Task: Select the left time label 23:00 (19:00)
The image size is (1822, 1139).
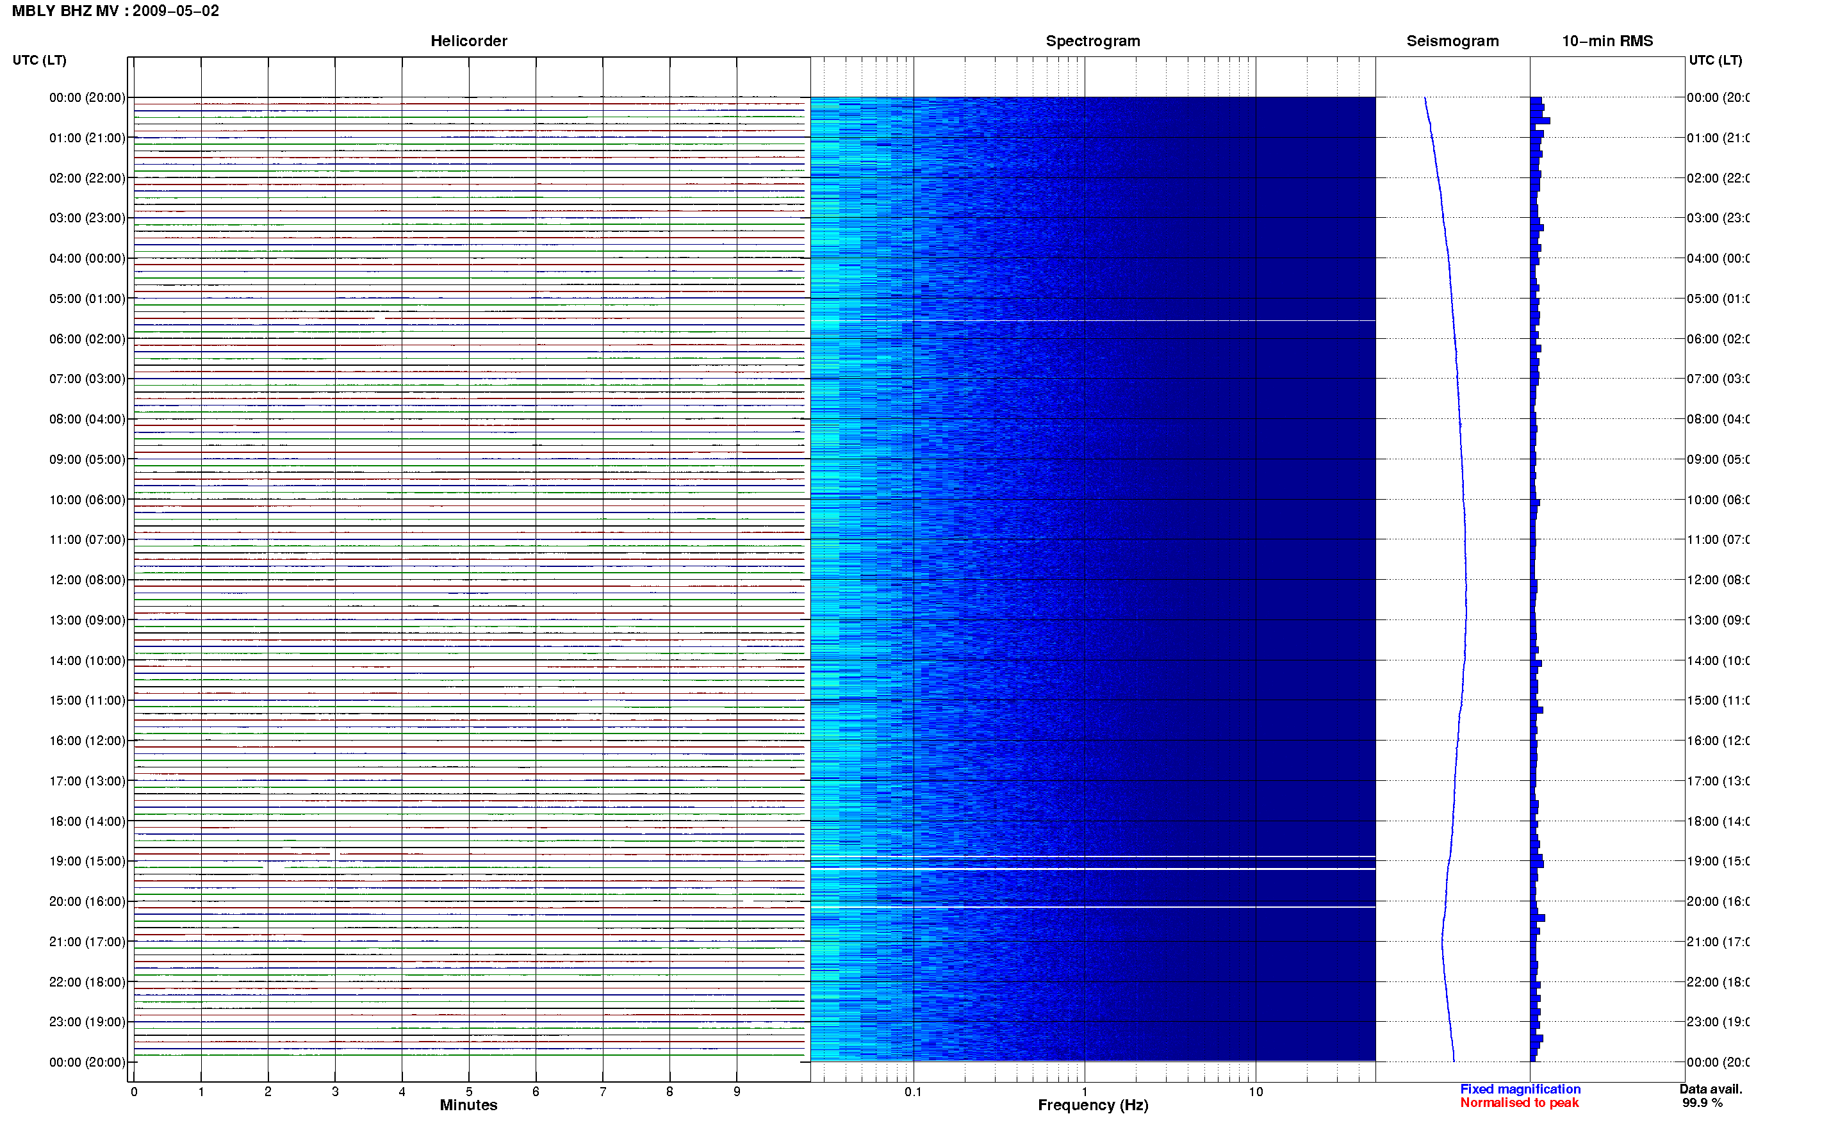Action: point(87,1022)
